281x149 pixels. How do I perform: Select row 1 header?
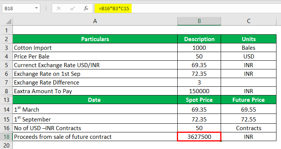[x=6, y=30]
